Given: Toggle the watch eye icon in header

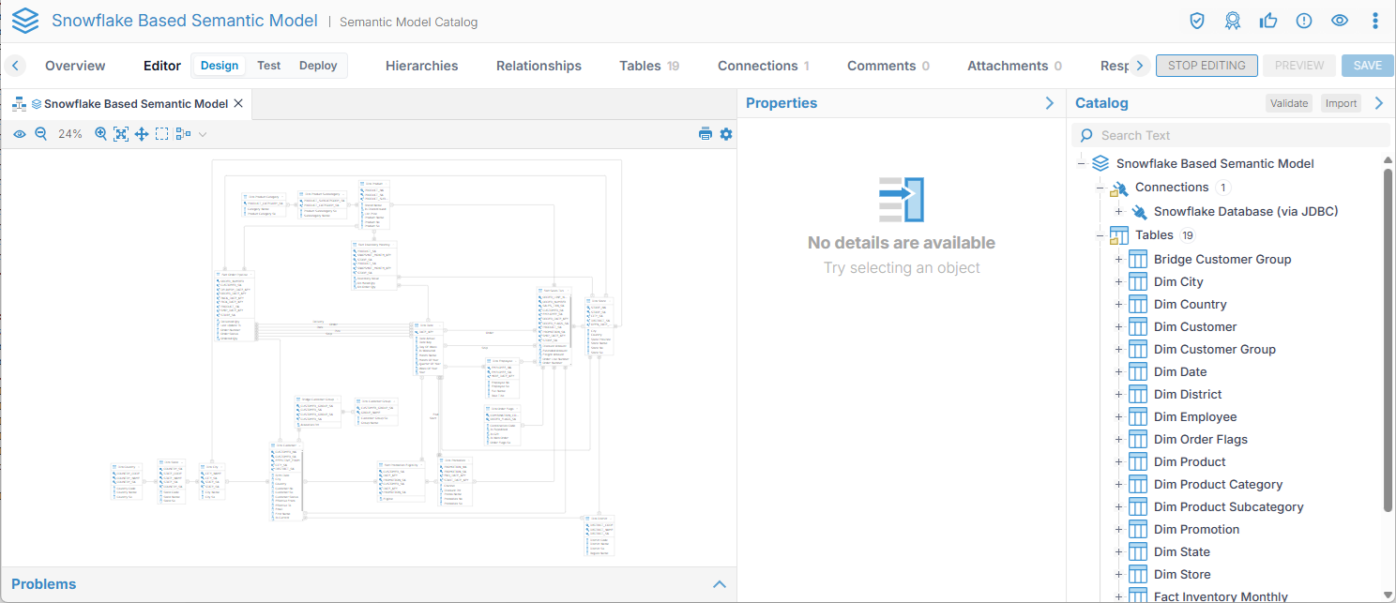Looking at the screenshot, I should click(1340, 21).
